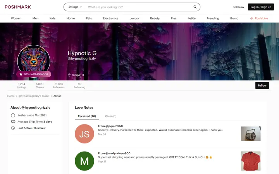Click the info icon by Posher since
The image size is (279, 174).
pyautogui.click(x=13, y=115)
